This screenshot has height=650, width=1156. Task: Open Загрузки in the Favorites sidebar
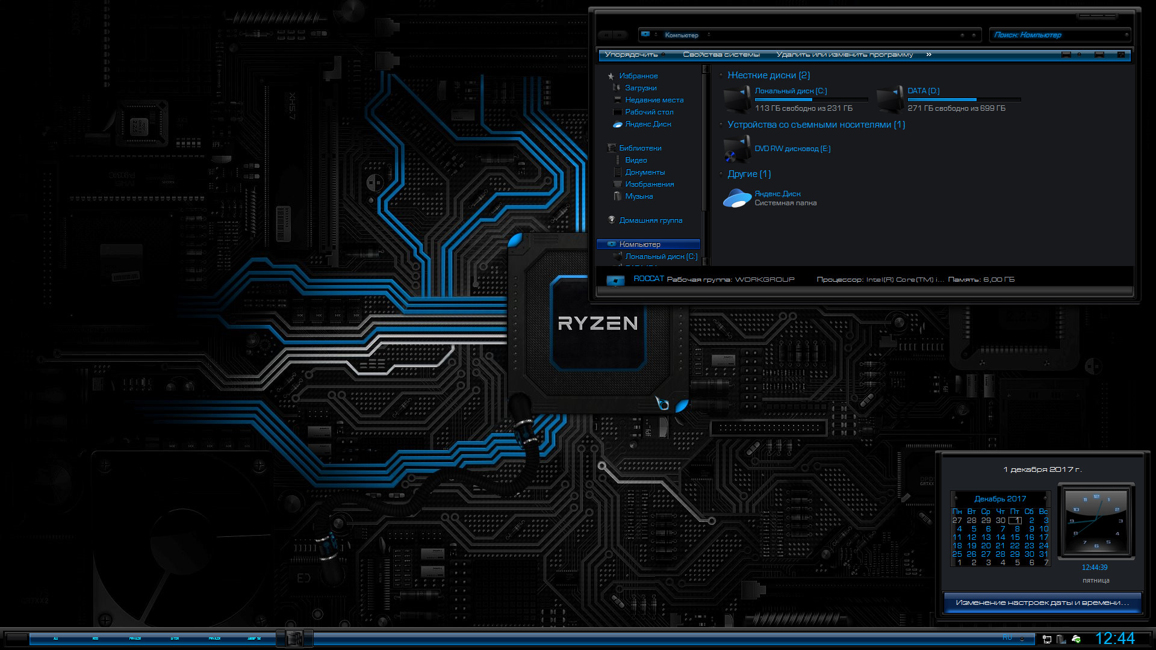click(641, 88)
